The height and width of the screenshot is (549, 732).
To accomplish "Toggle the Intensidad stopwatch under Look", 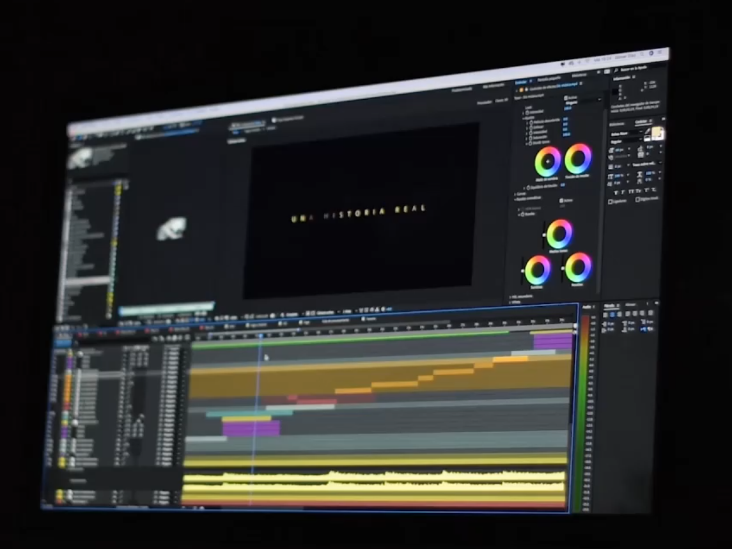I will click(527, 112).
